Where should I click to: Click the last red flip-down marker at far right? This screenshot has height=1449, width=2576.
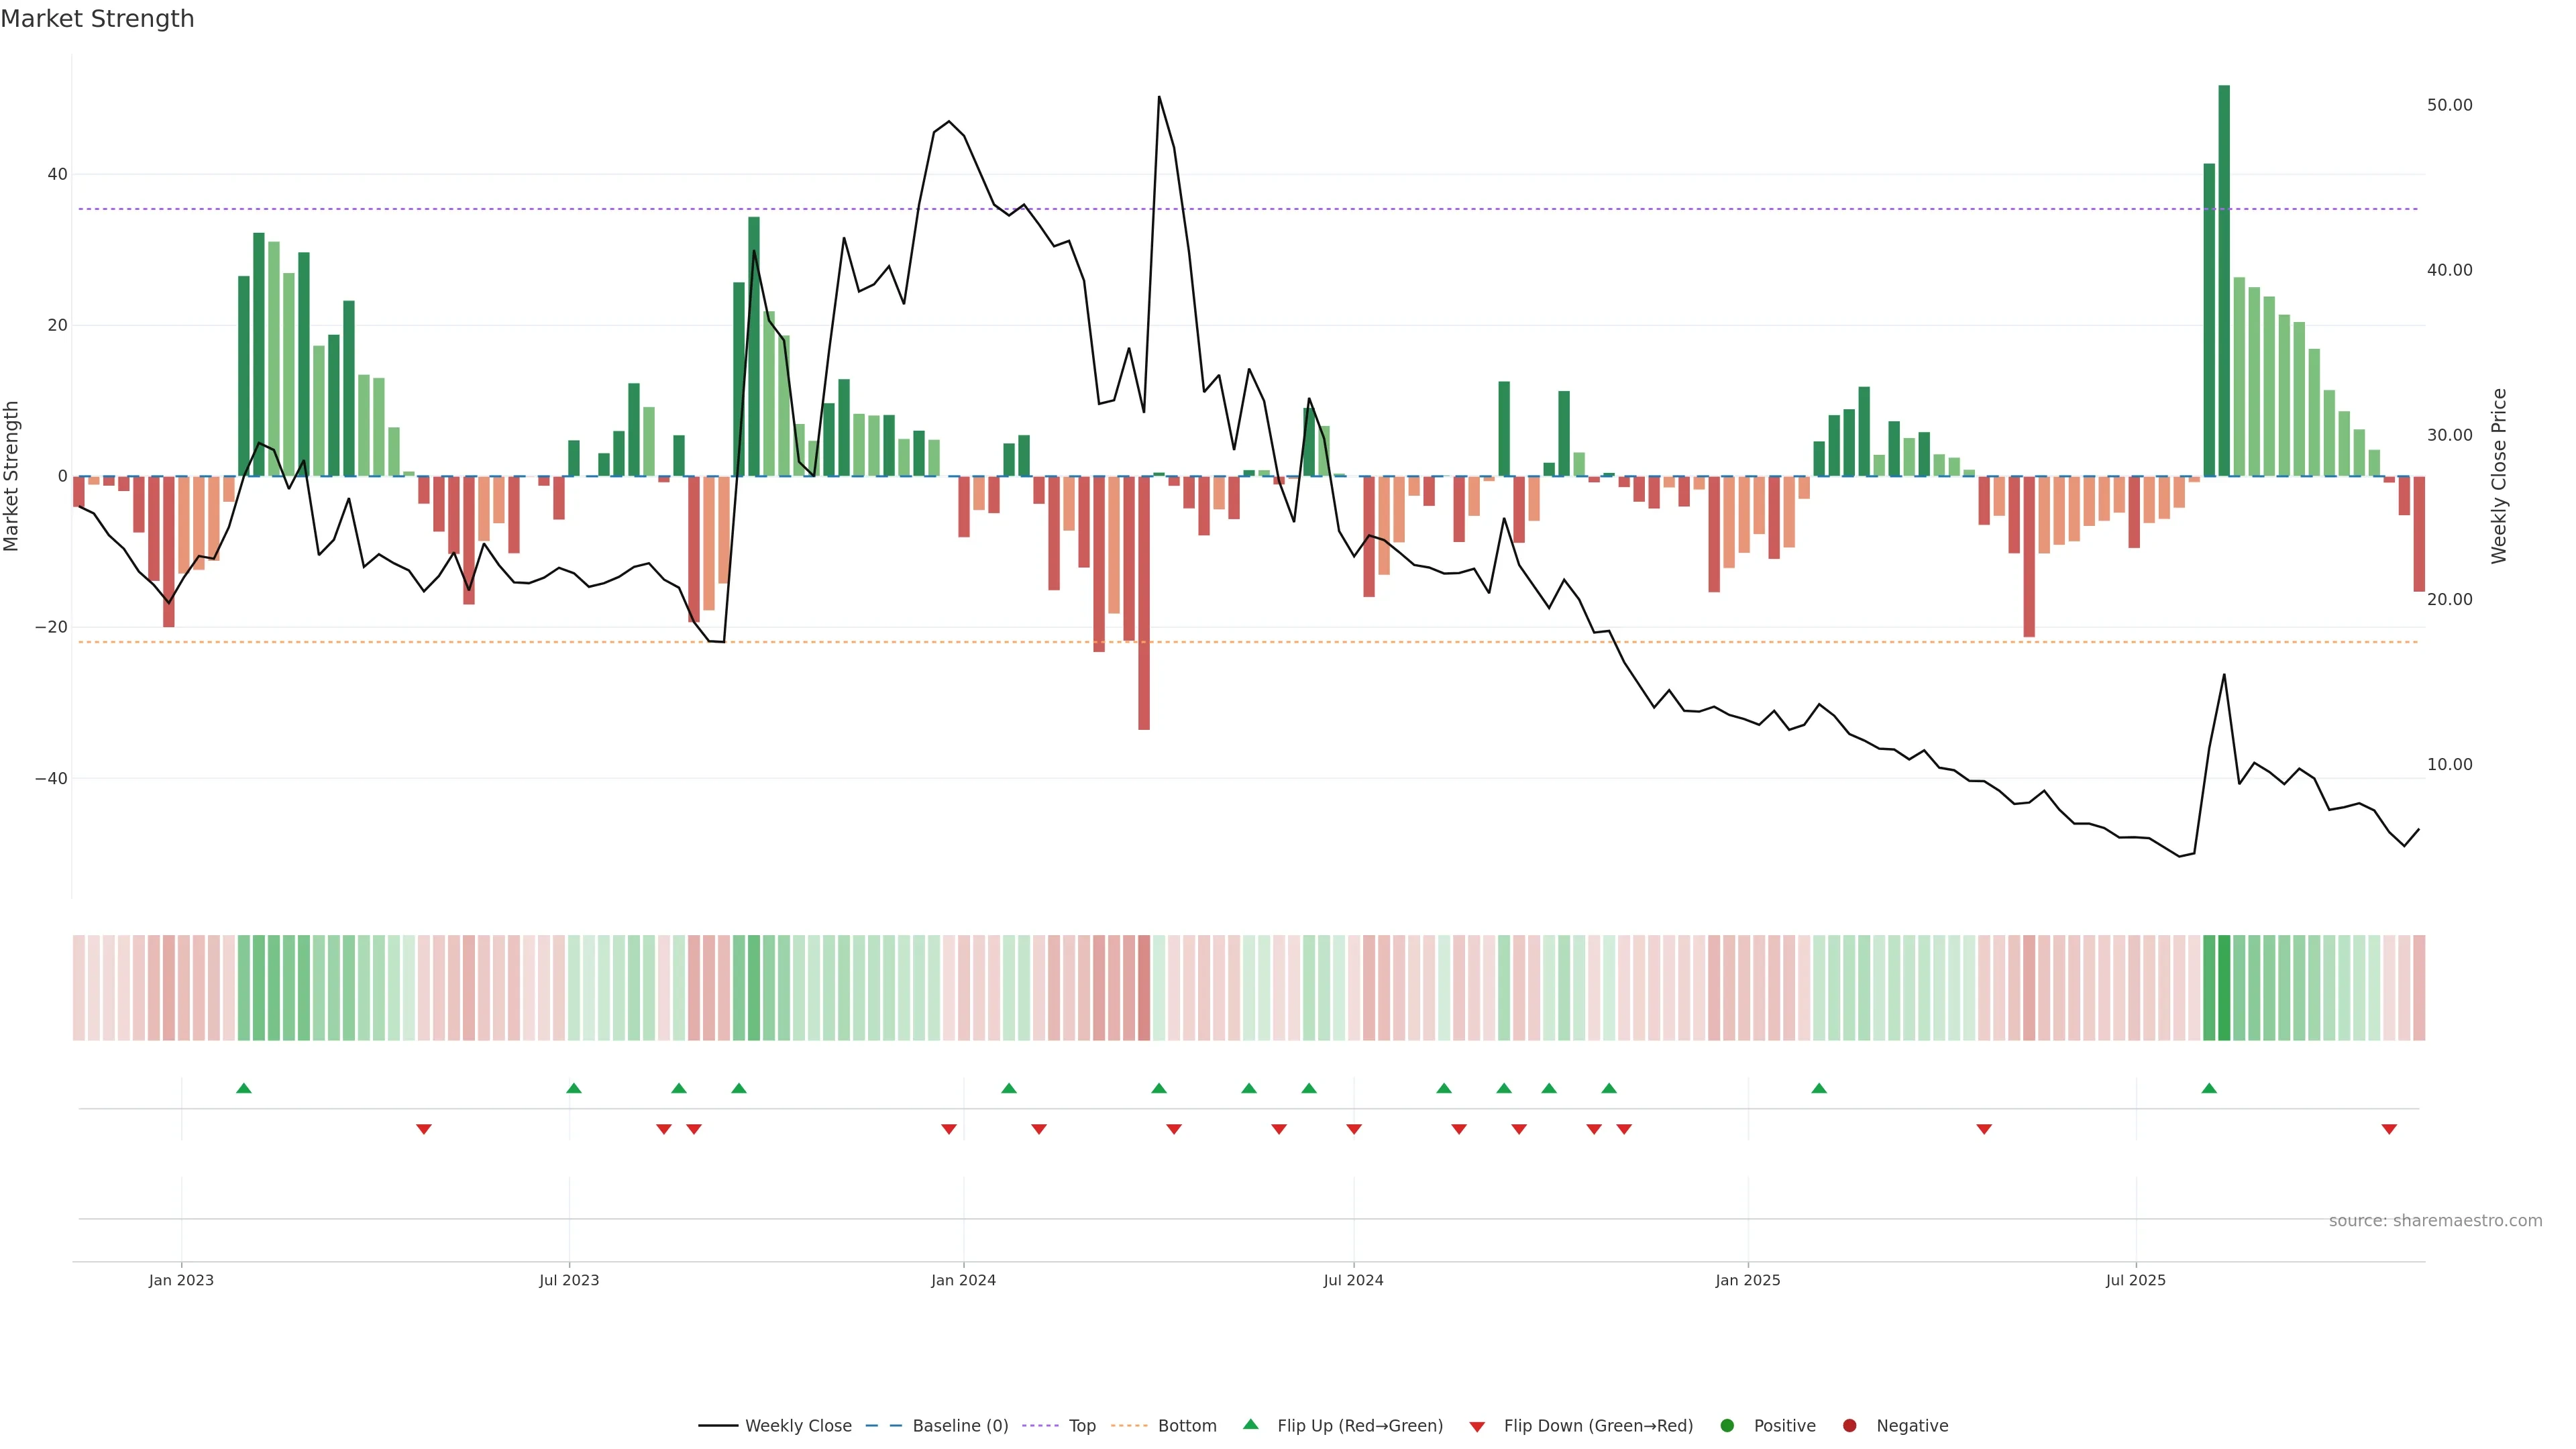point(2389,1129)
